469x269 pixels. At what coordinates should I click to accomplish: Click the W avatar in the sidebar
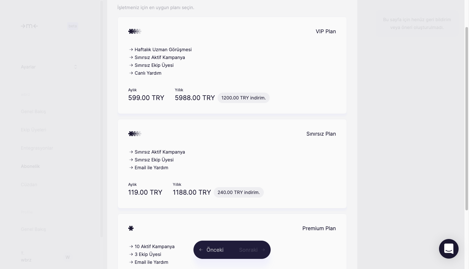pos(68,257)
